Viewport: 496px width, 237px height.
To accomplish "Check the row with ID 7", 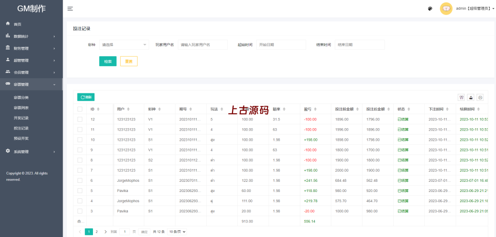I will 80,170.
